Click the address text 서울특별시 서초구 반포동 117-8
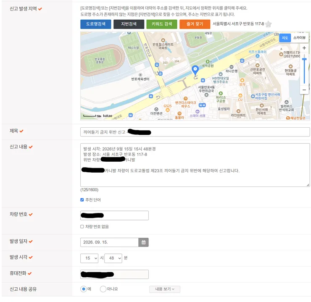This screenshot has width=311, height=302. (x=238, y=24)
